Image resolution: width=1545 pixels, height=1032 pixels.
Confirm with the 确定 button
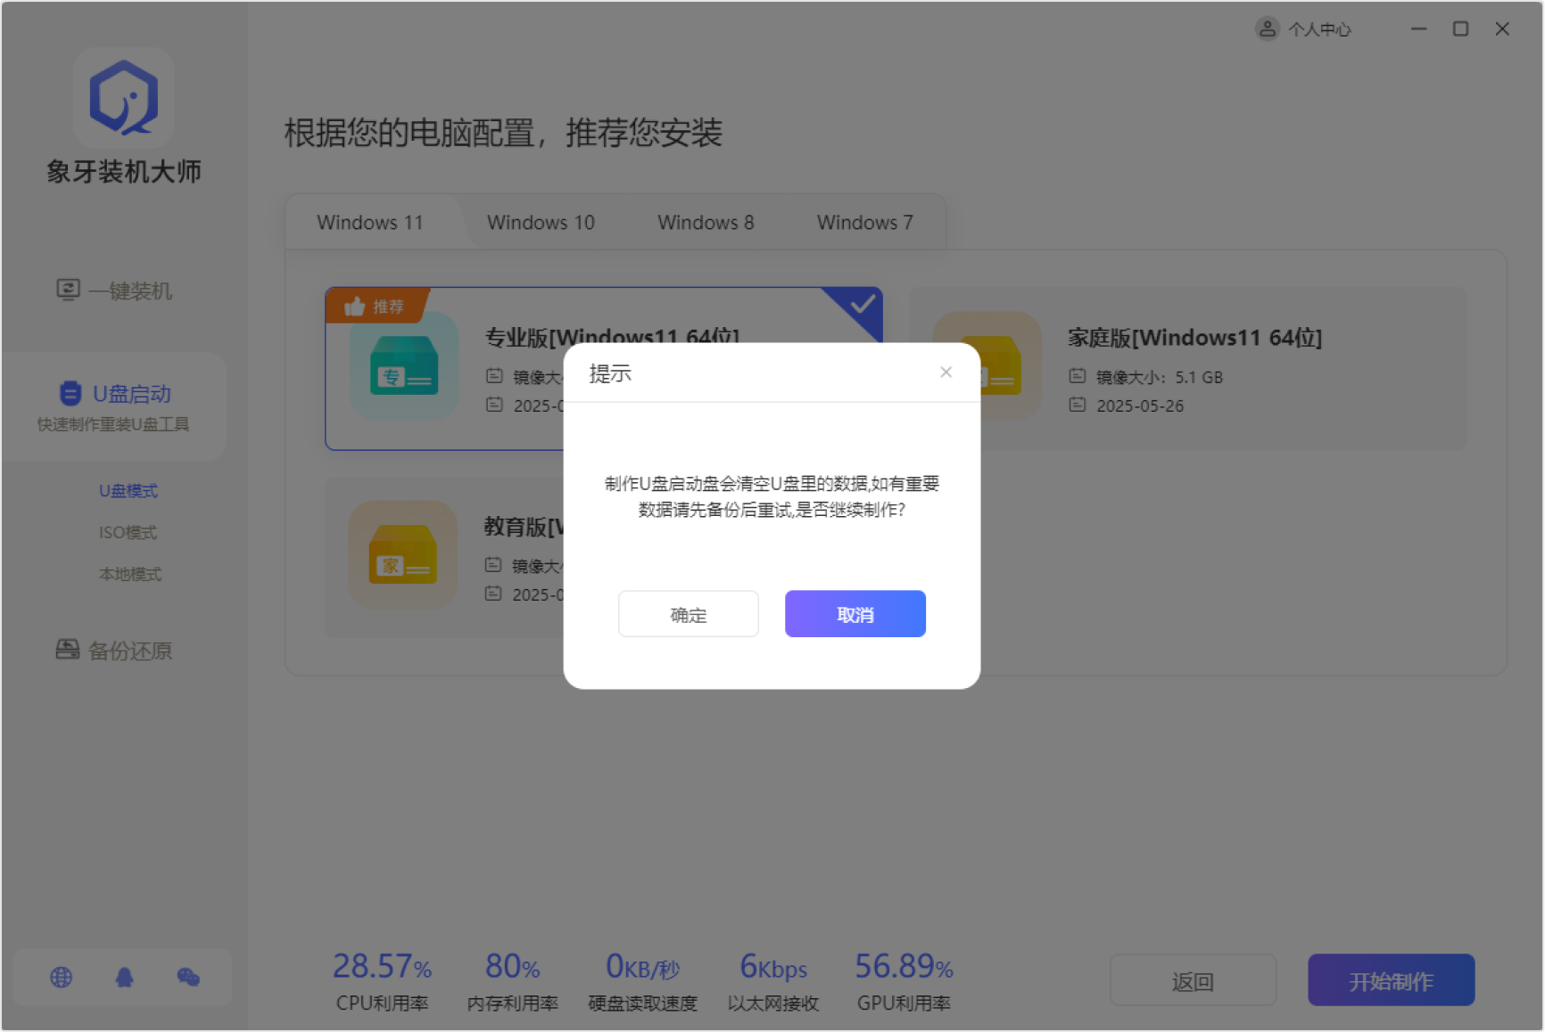(688, 614)
